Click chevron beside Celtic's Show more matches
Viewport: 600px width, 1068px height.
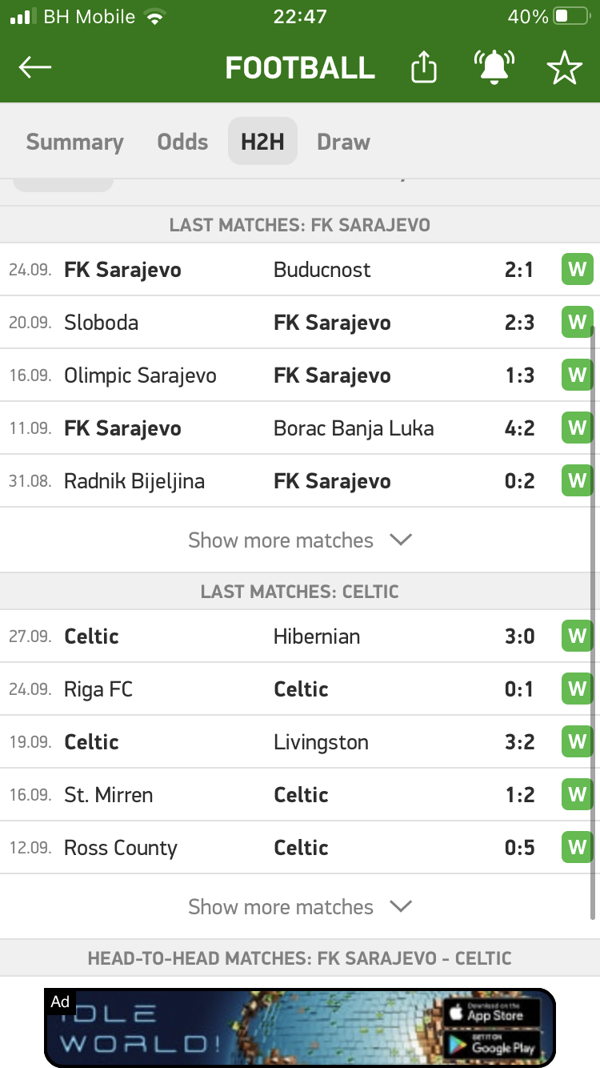400,907
